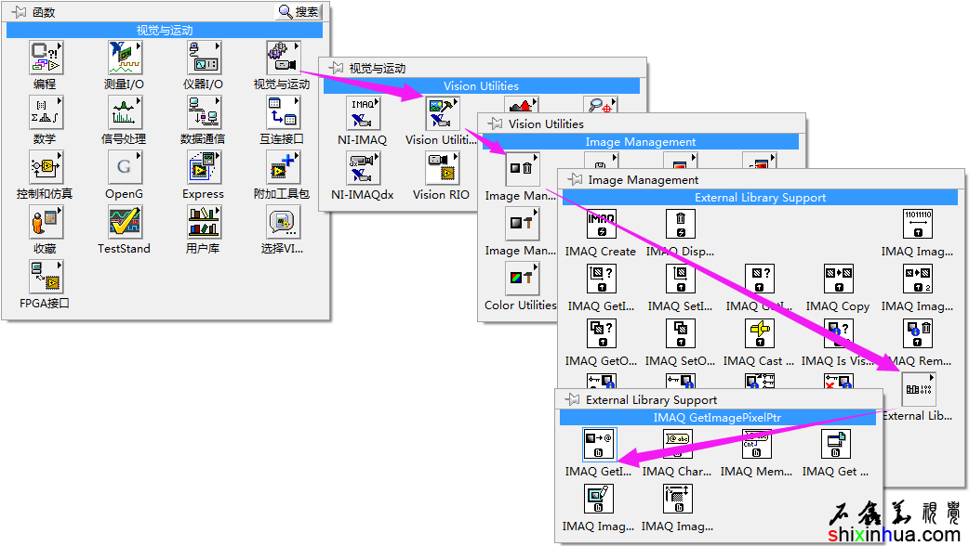Pin the External Library Support palette
This screenshot has width=969, height=546.
click(573, 400)
